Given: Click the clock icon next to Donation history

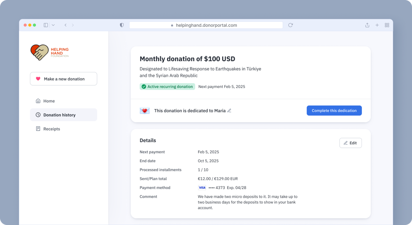Looking at the screenshot, I should coord(38,115).
